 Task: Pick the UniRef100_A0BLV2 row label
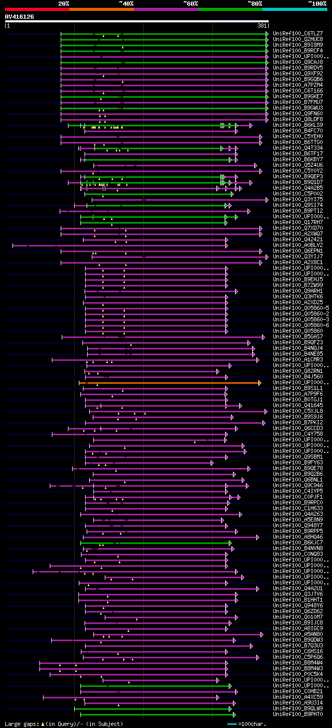click(299, 245)
